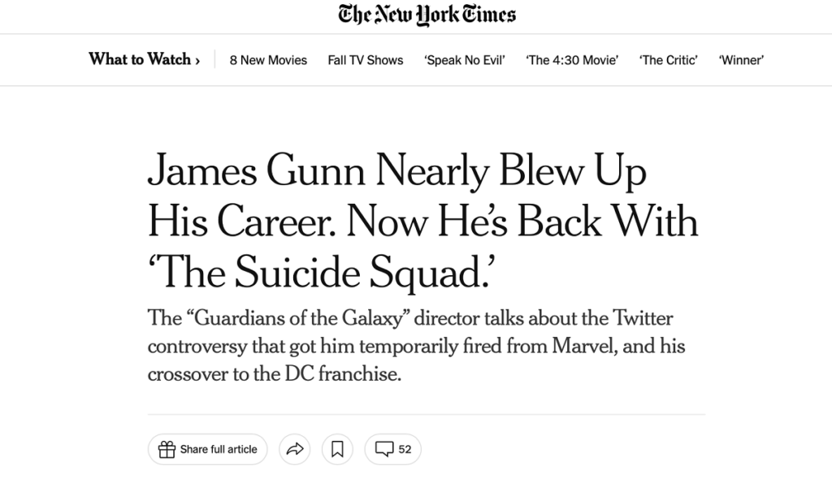Viewport: 832px width, 479px height.
Task: Save the article with the bookmark icon
Action: tap(337, 449)
